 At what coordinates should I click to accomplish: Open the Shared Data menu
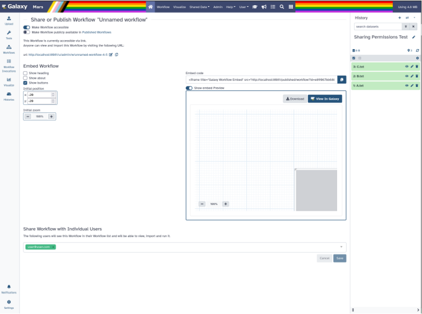pos(199,7)
